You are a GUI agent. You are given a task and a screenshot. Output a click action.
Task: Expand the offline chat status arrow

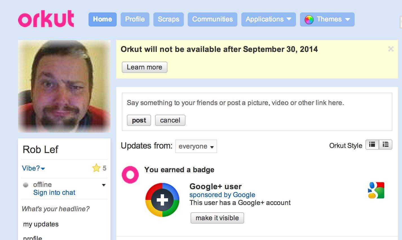pos(104,185)
